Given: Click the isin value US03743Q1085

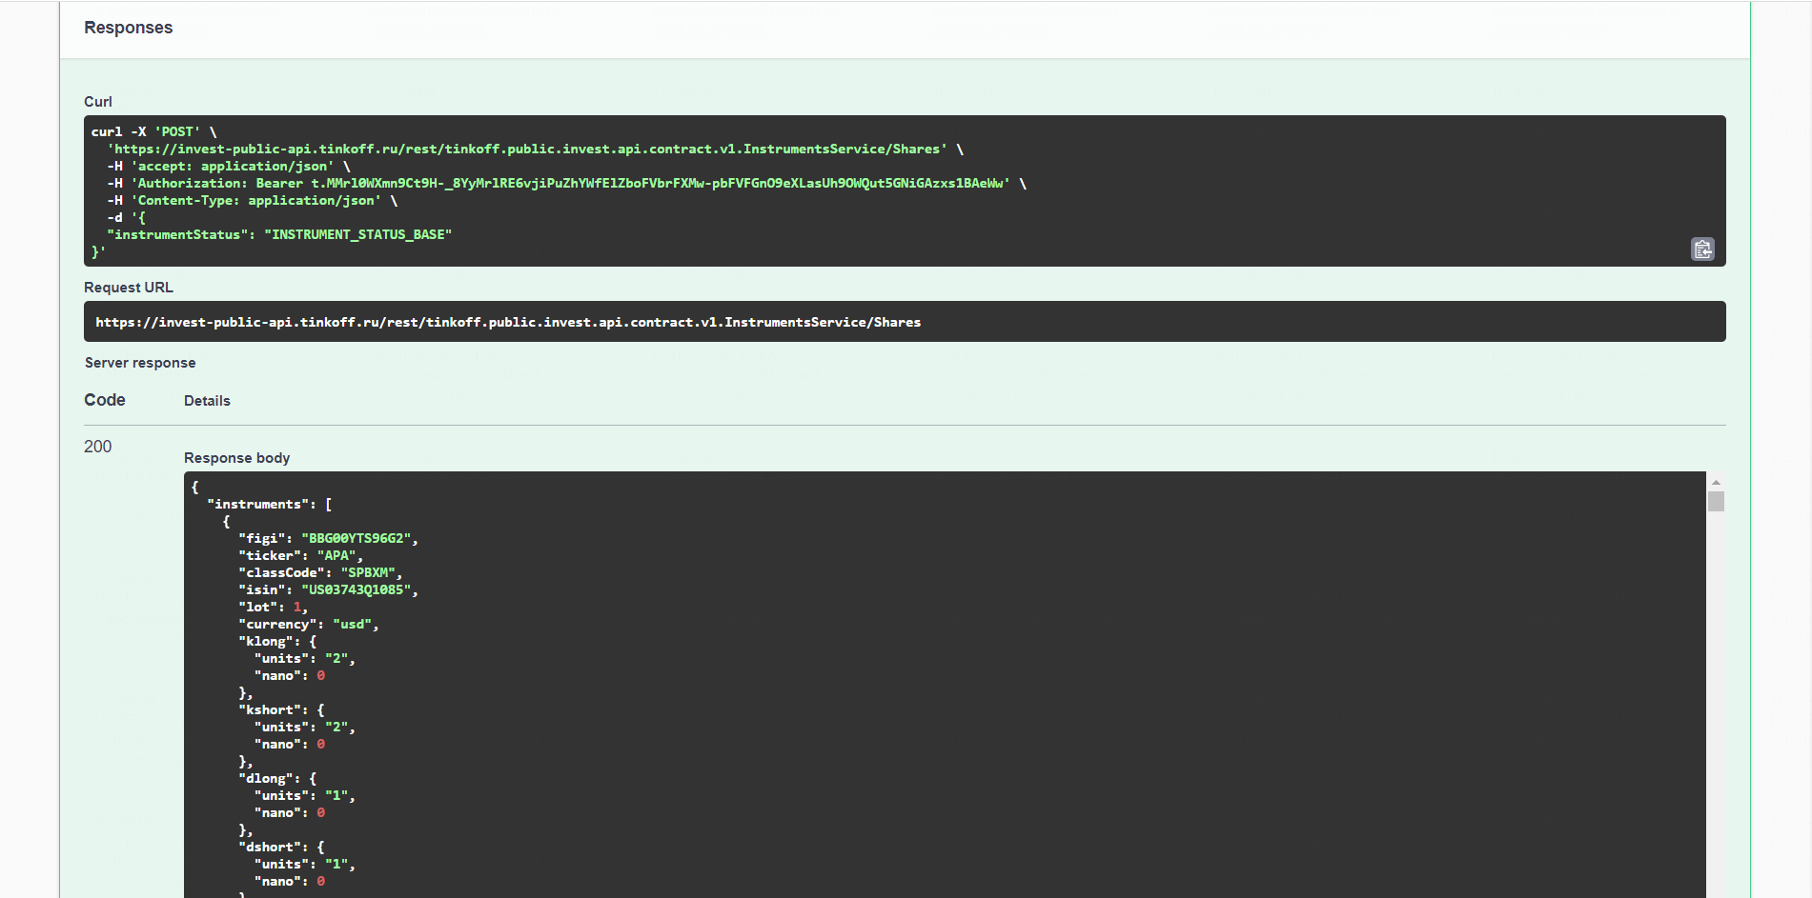Looking at the screenshot, I should (356, 590).
